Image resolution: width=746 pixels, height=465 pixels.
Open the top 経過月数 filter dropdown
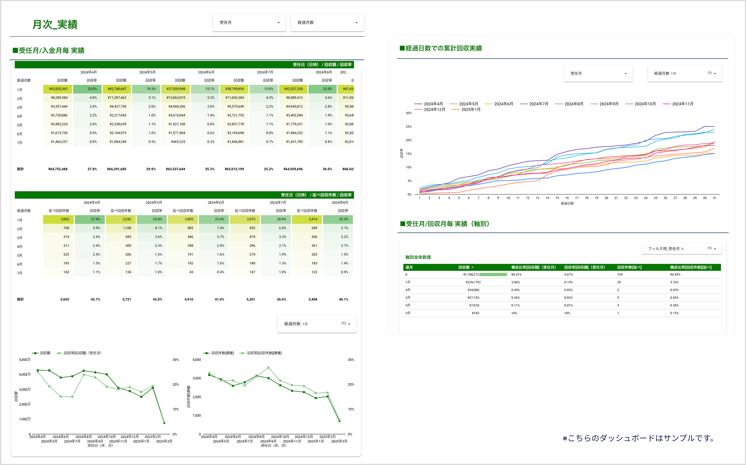pyautogui.click(x=327, y=22)
